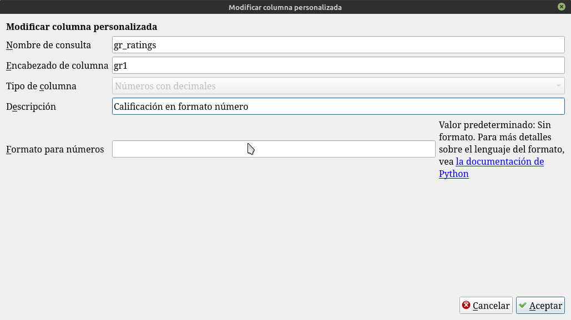Click the bold dialog heading text
The width and height of the screenshot is (571, 320).
[82, 27]
